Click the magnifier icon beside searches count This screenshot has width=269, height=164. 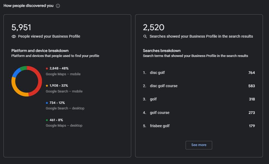click(x=145, y=37)
